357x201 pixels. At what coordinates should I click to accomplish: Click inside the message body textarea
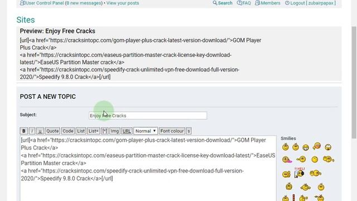tap(148, 169)
